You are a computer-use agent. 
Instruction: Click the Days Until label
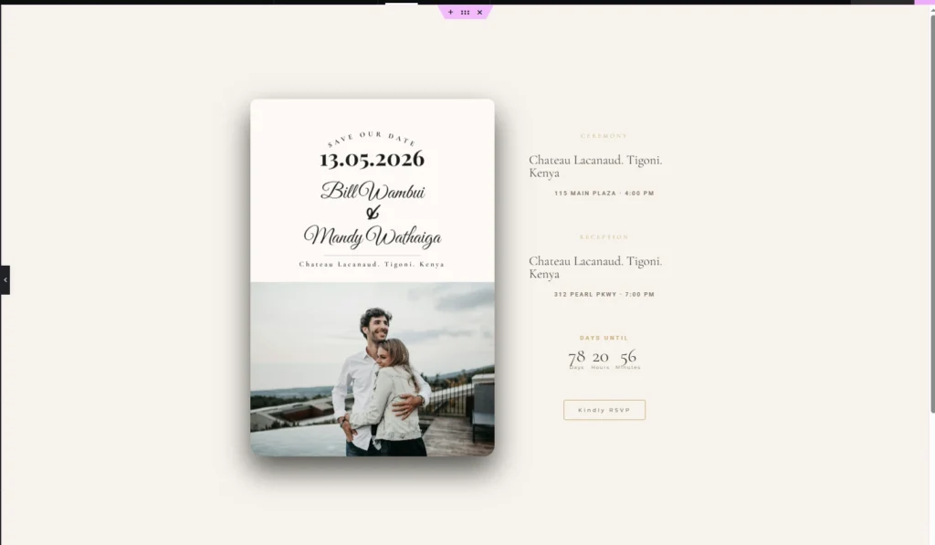604,338
